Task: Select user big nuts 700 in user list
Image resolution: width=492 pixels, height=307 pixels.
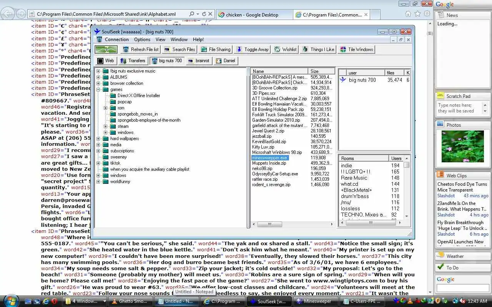Action: tap(362, 80)
